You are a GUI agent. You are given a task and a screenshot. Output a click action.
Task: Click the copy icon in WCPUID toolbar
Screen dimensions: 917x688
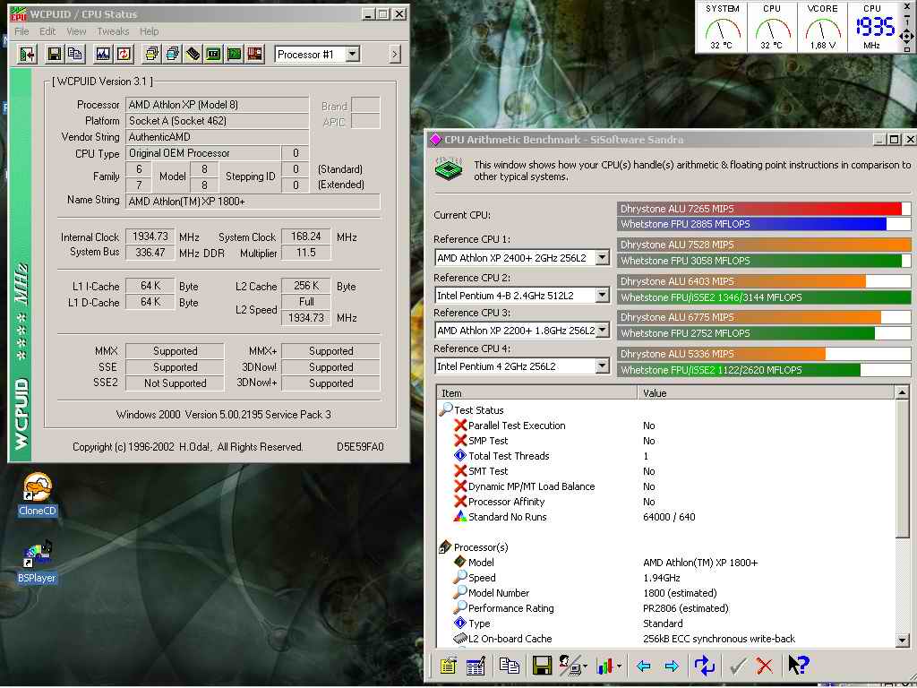(x=75, y=55)
